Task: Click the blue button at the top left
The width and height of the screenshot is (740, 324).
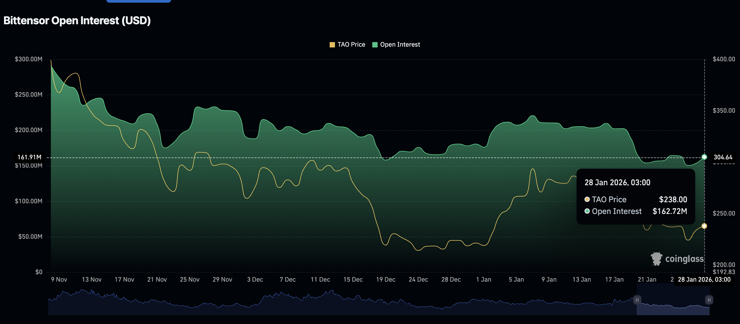Action: (138, 1)
